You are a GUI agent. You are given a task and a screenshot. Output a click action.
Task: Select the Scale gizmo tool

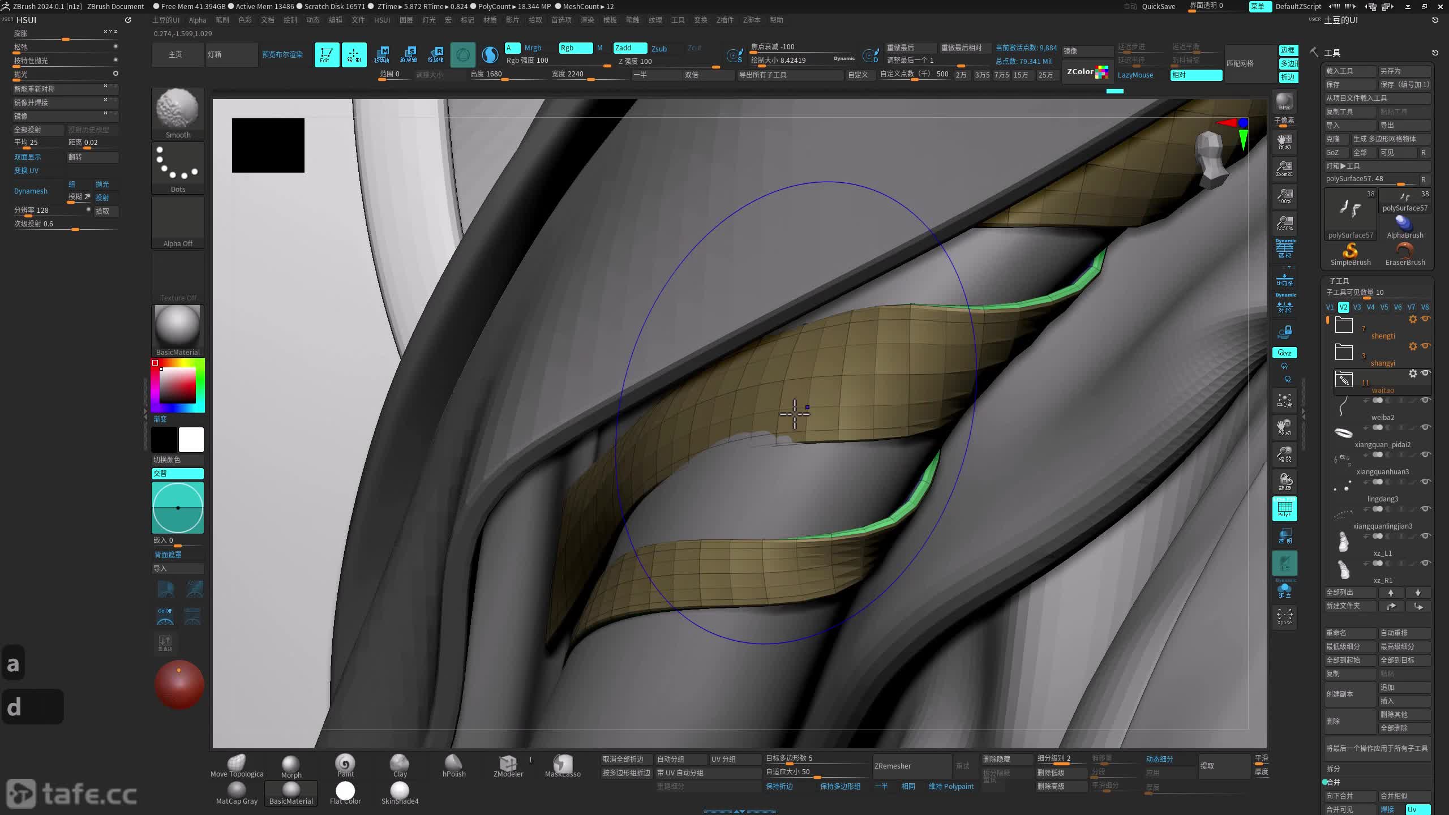(409, 54)
